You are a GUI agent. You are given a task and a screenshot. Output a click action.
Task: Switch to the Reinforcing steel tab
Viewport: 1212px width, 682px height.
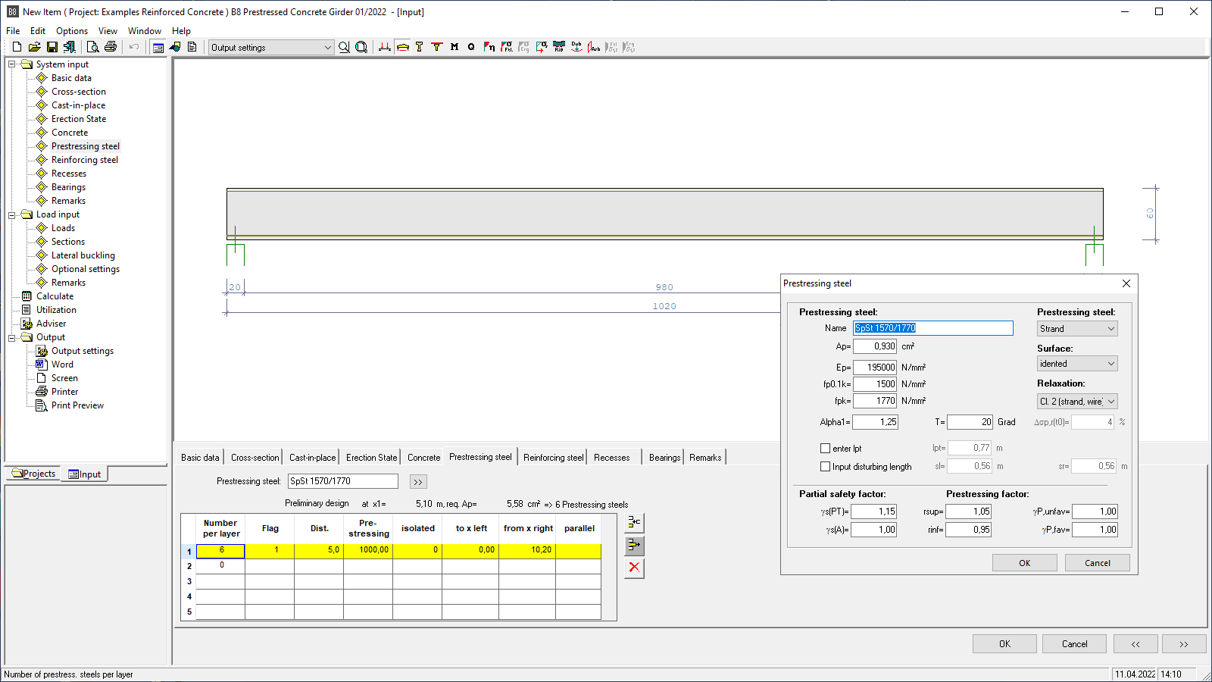553,458
